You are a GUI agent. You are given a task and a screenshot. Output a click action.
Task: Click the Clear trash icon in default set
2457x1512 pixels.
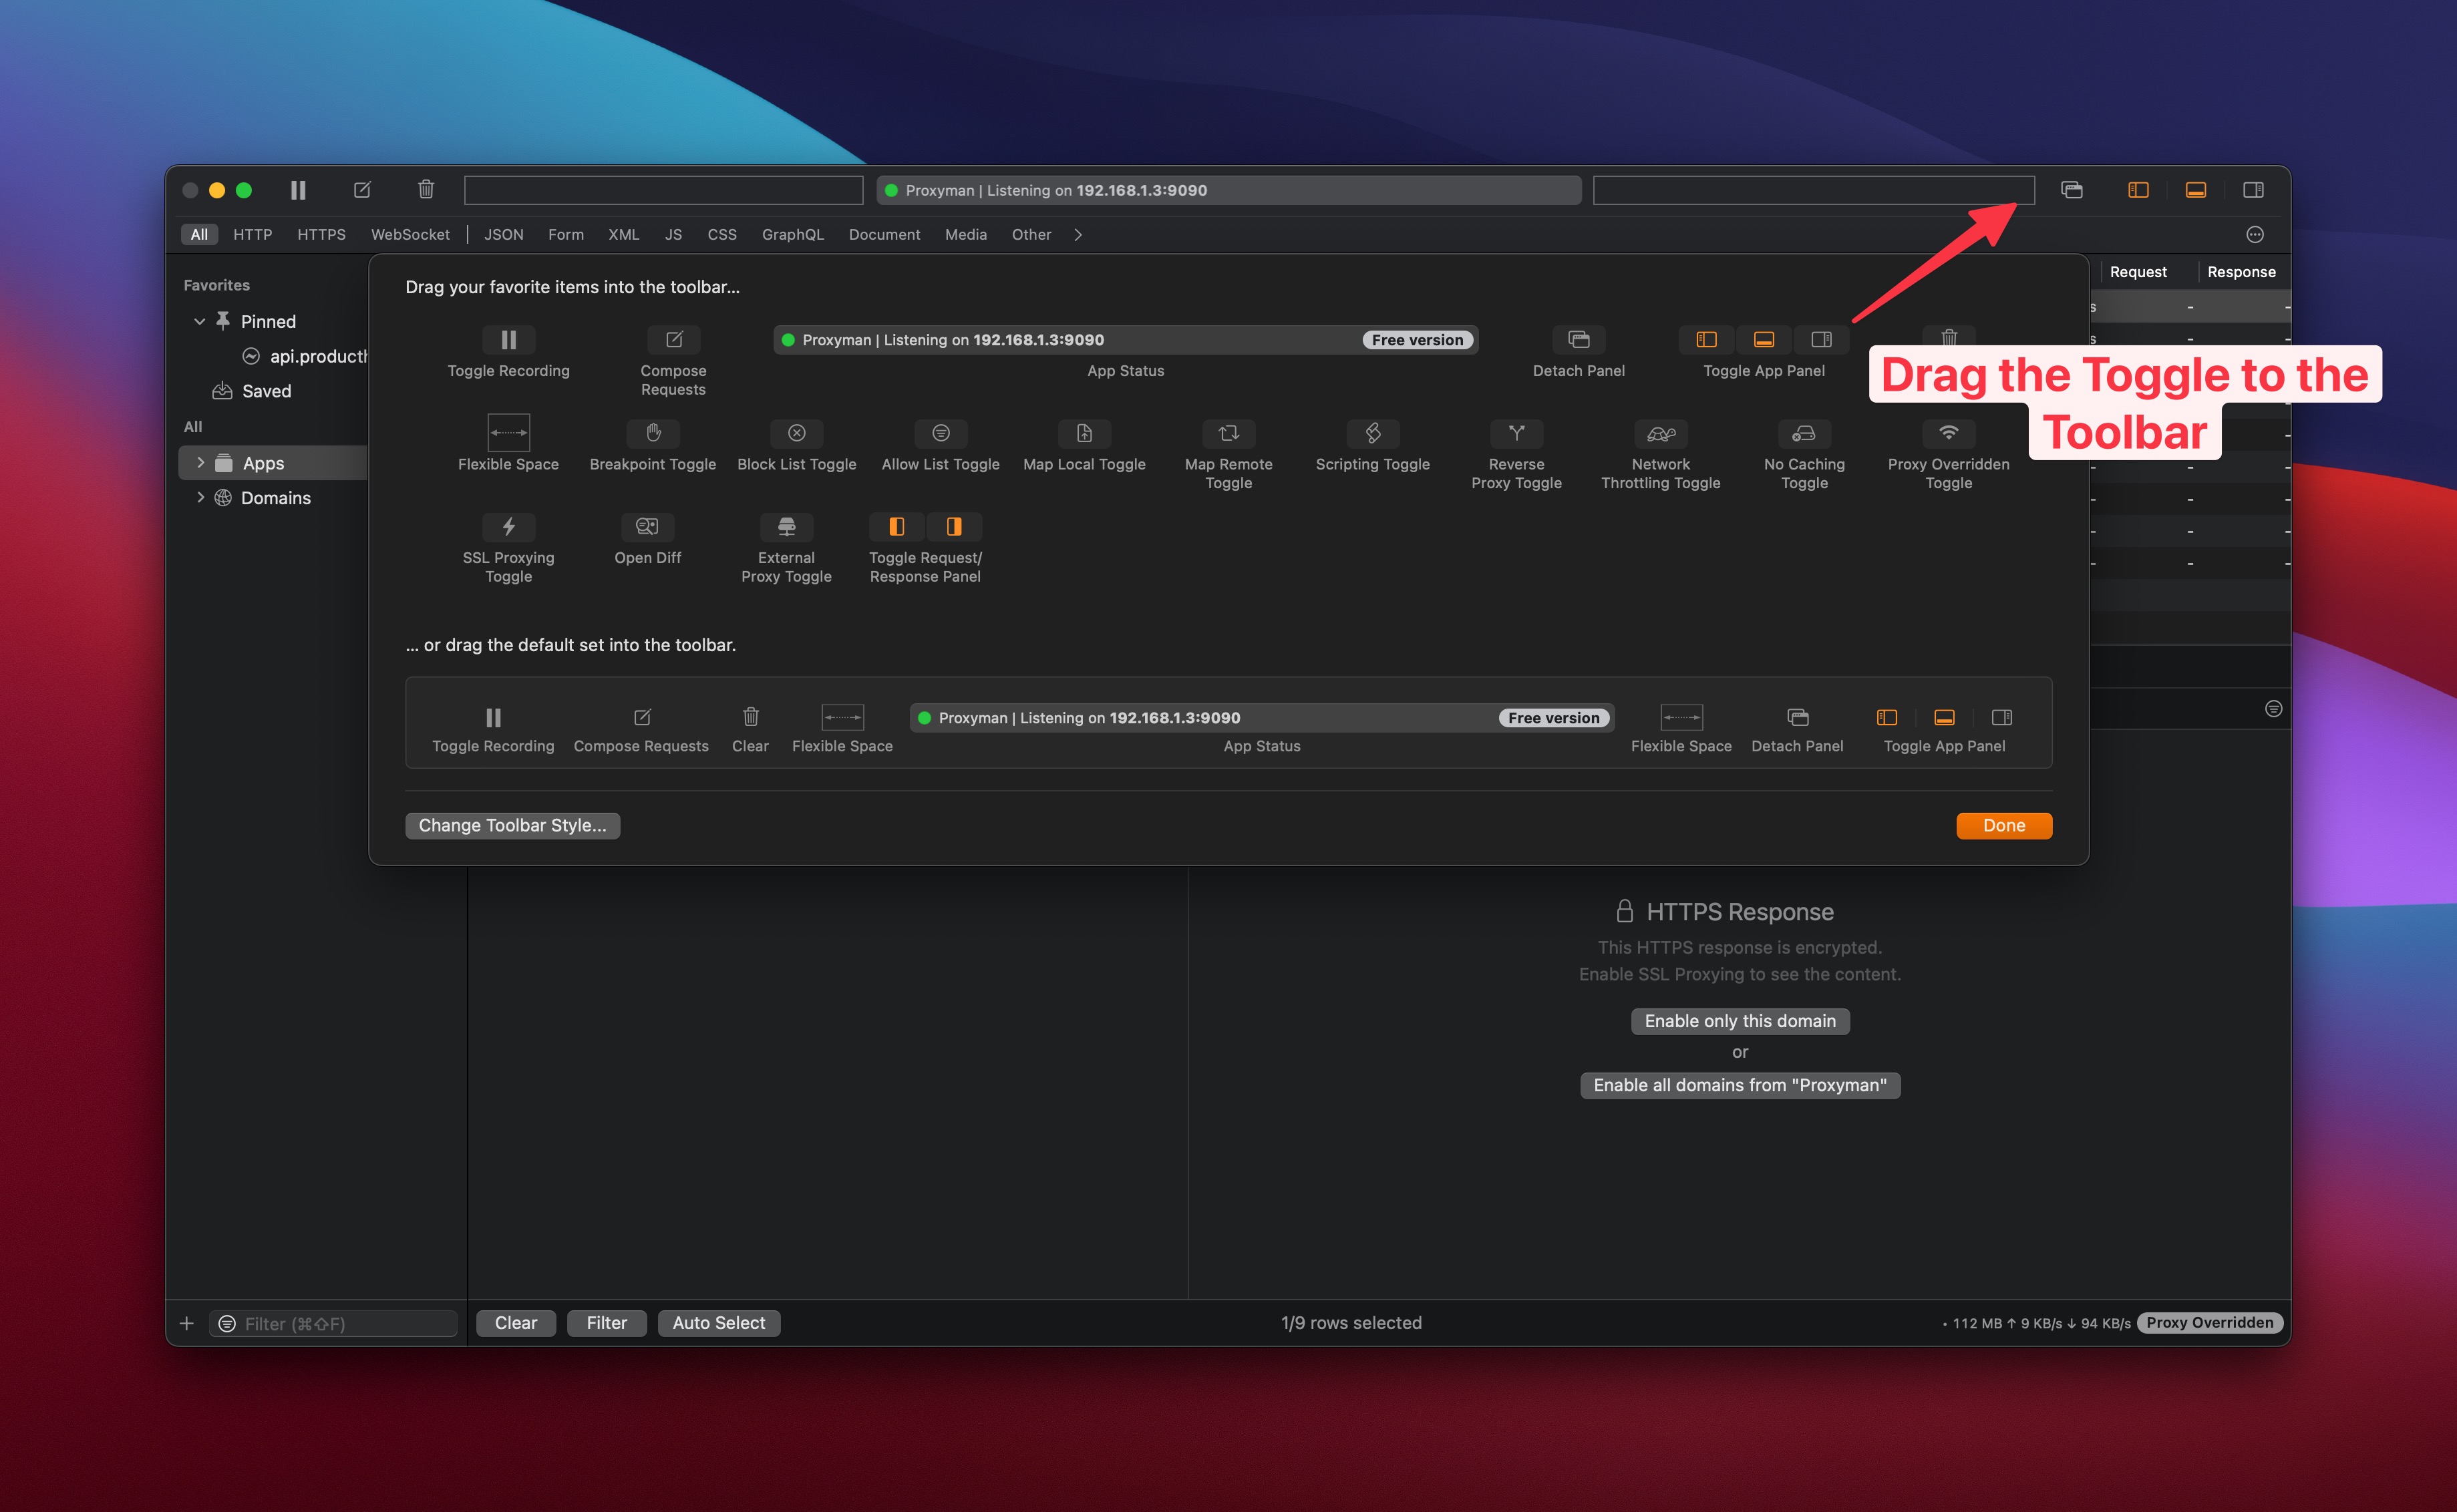tap(751, 717)
